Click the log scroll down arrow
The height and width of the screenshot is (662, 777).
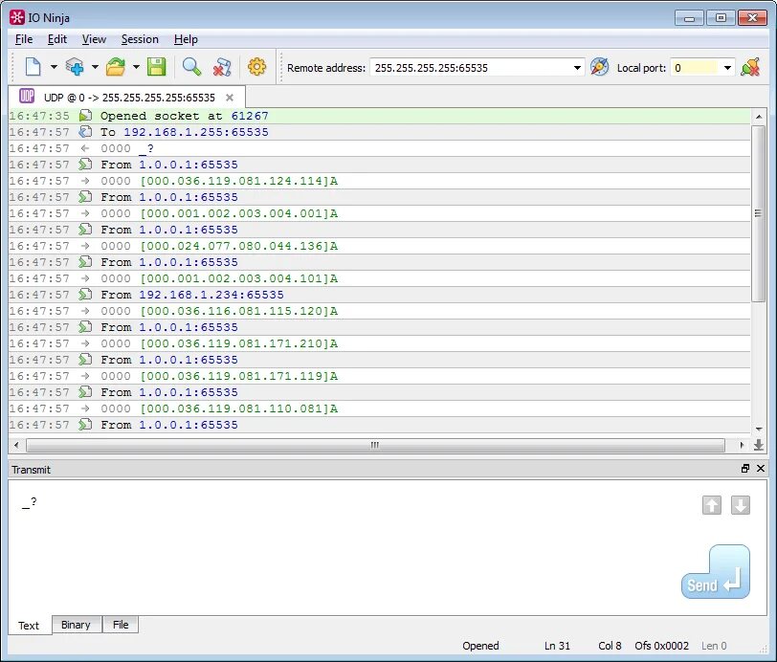[758, 430]
